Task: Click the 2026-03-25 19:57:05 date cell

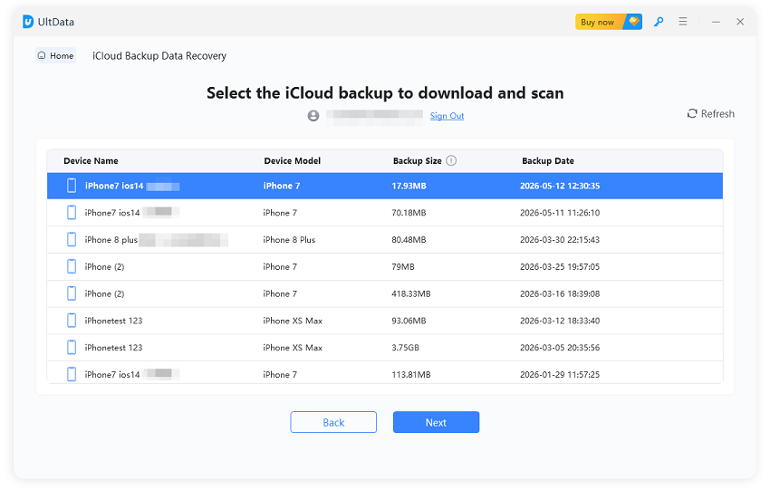Action: (x=560, y=266)
